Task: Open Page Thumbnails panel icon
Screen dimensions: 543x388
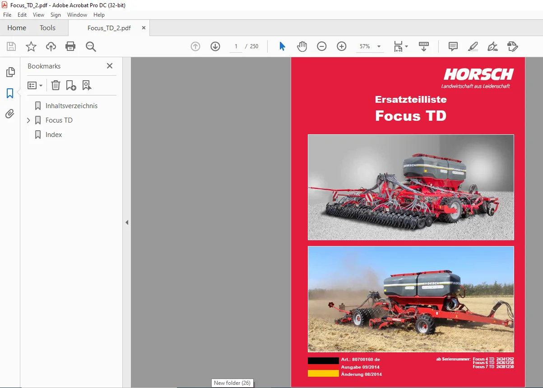Action: point(10,72)
